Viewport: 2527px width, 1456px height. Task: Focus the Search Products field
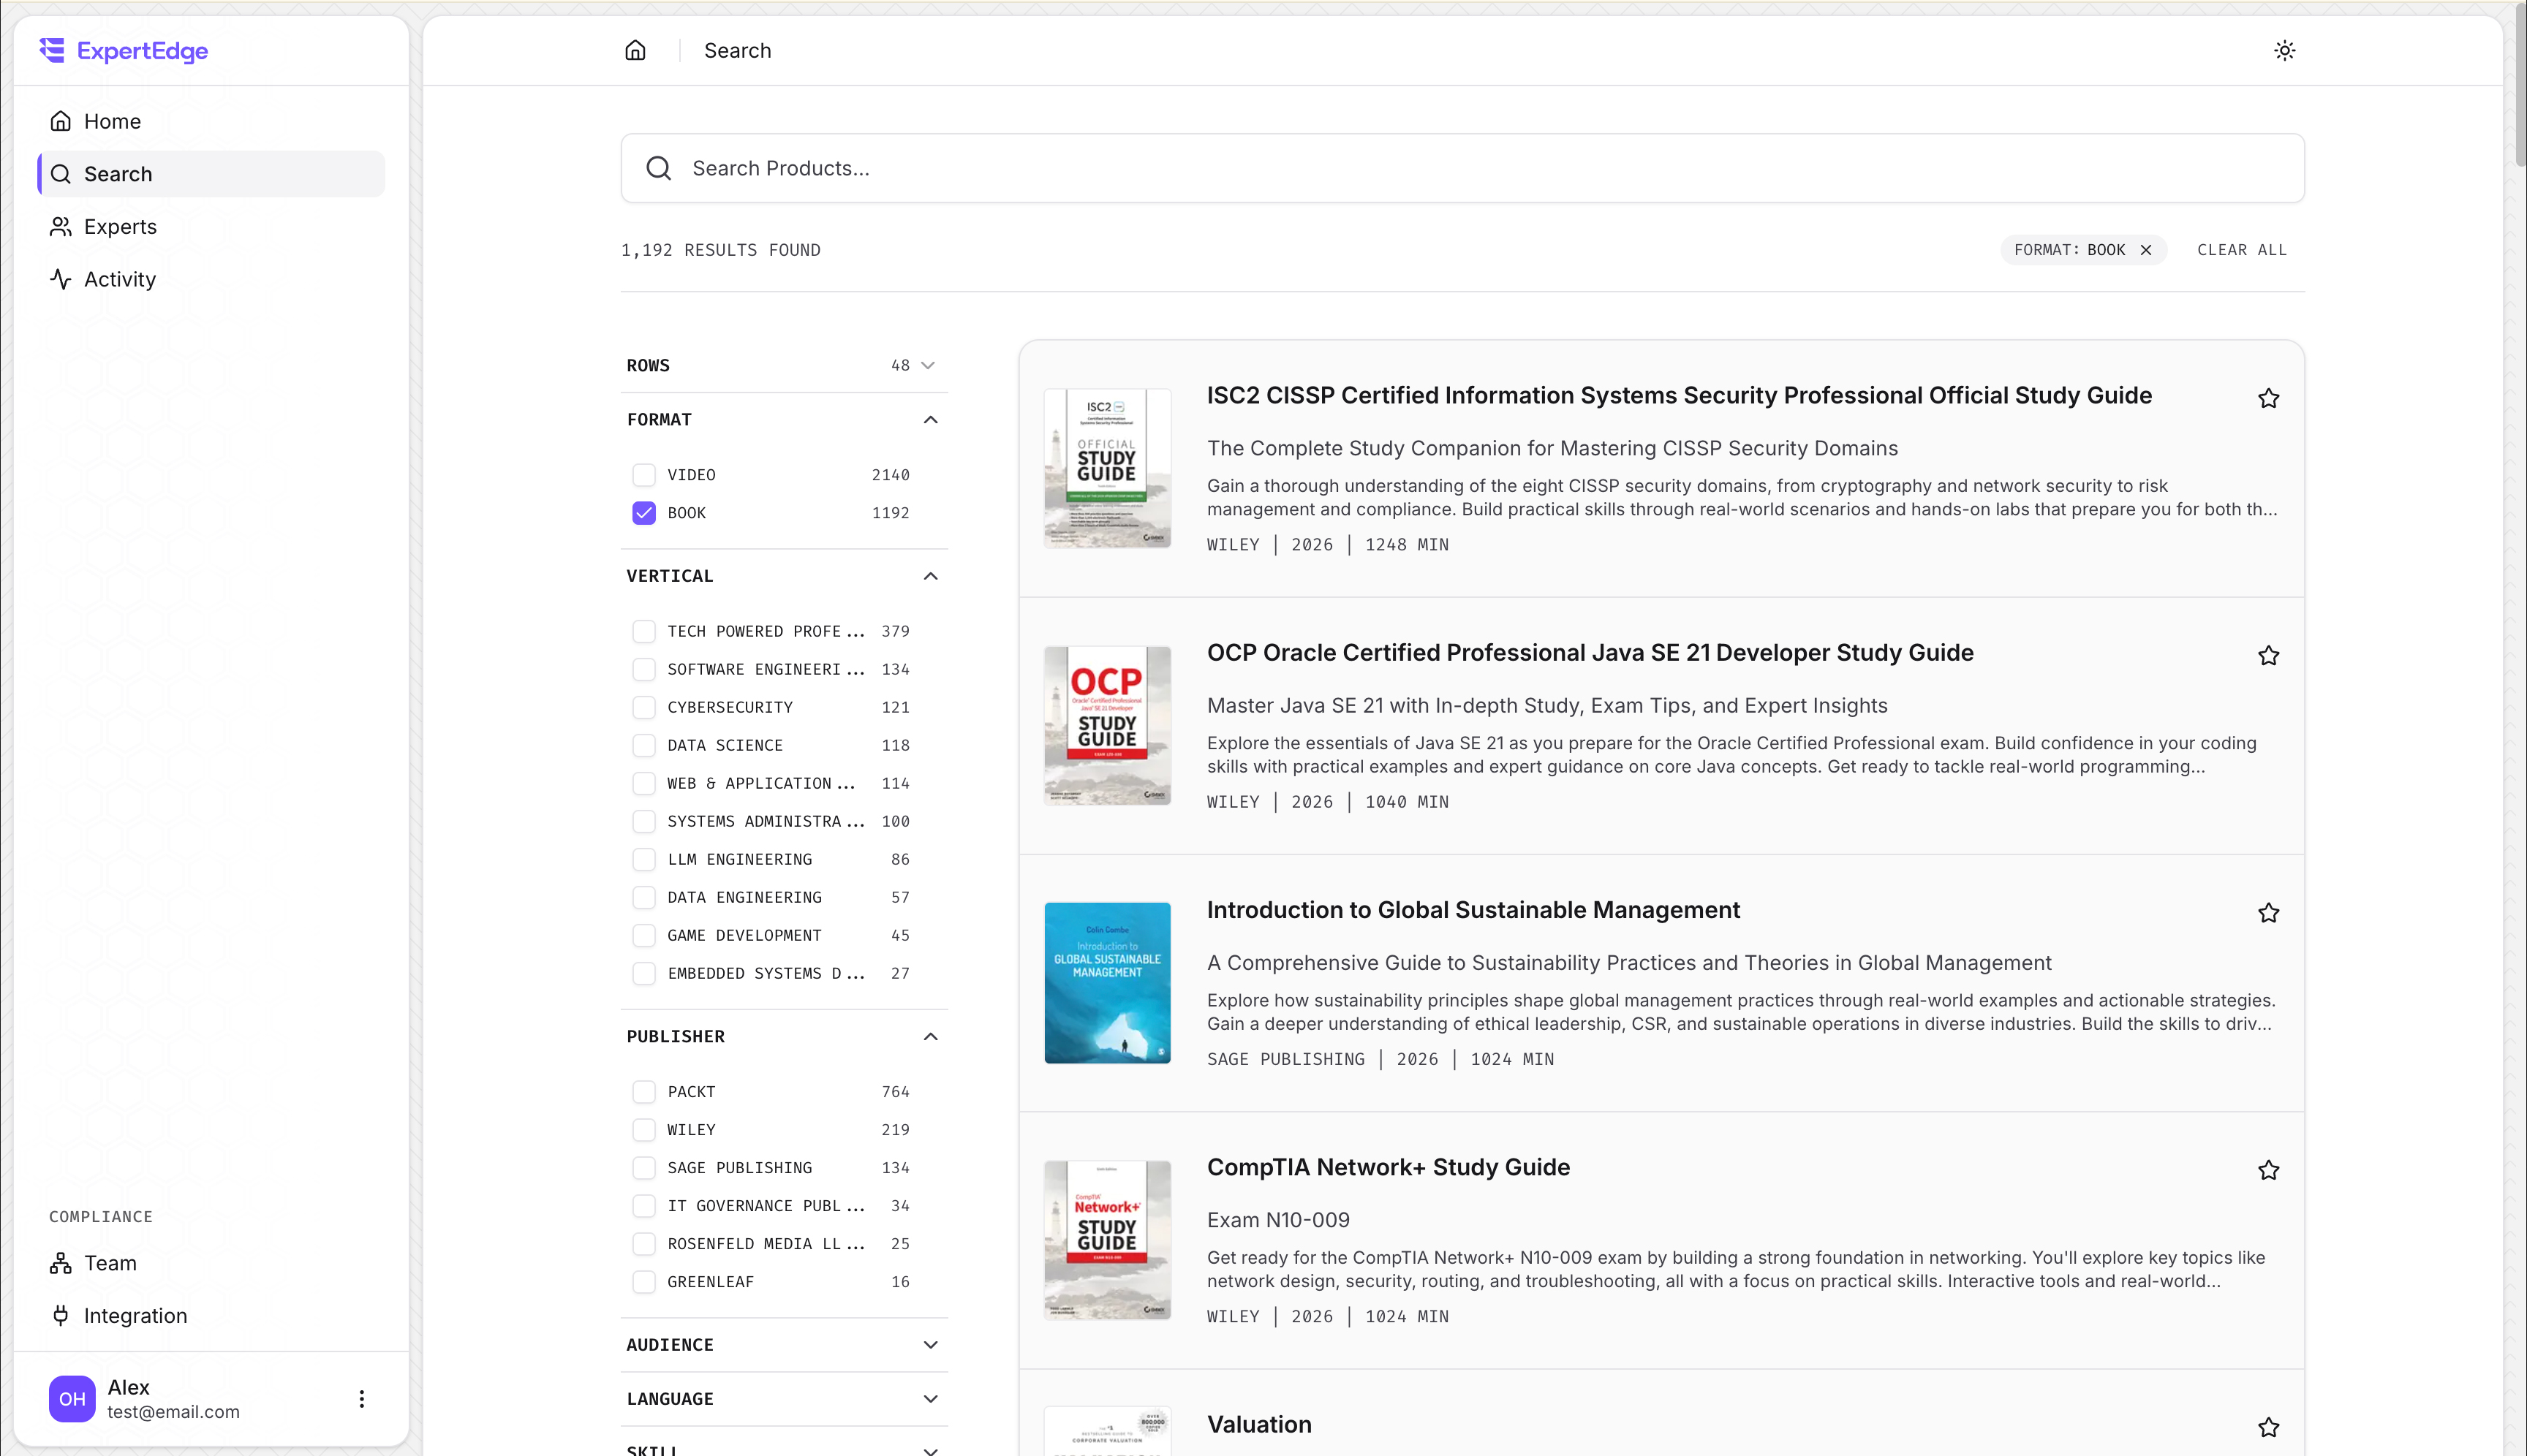1462,168
